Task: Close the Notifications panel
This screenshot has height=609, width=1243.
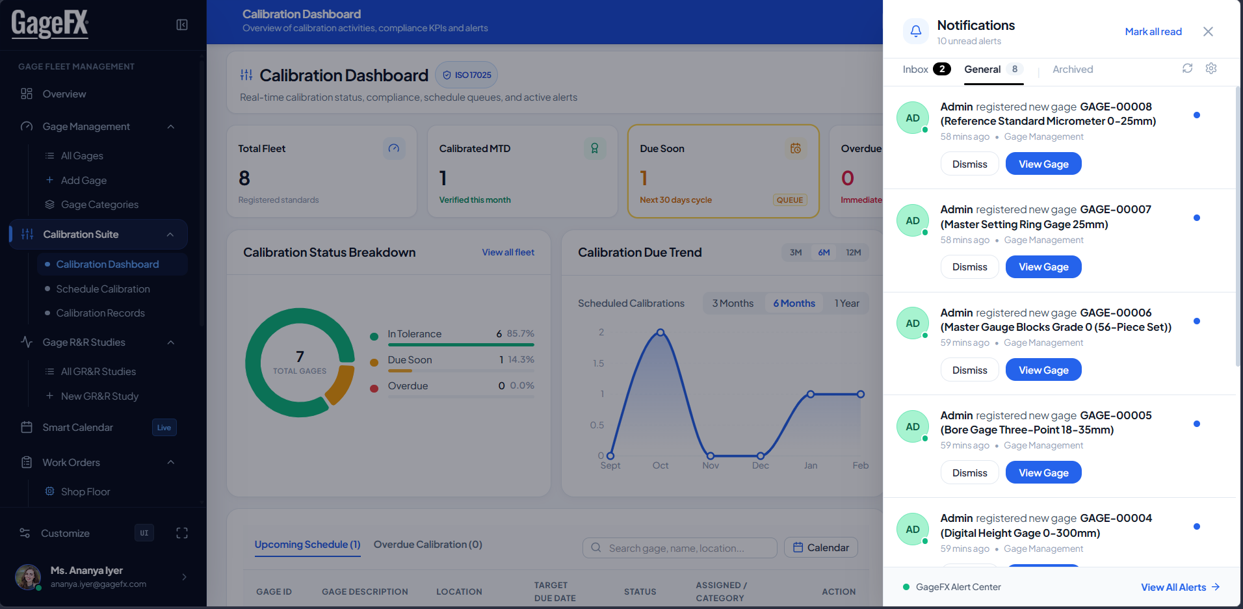Action: [x=1208, y=31]
